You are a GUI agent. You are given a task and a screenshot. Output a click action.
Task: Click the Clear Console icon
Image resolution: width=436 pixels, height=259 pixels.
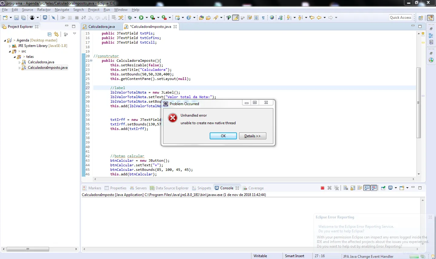pos(346,188)
